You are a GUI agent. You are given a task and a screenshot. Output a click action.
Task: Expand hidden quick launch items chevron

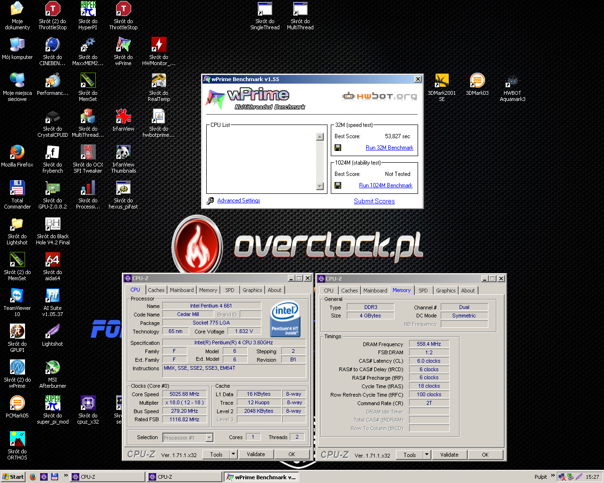66,476
